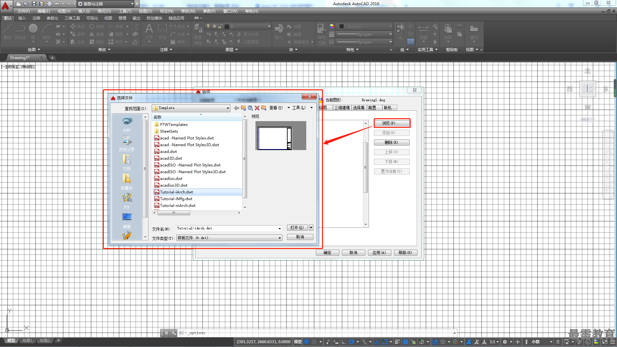Open 桌面 desktop in places list
The image size is (617, 347).
pyautogui.click(x=127, y=220)
